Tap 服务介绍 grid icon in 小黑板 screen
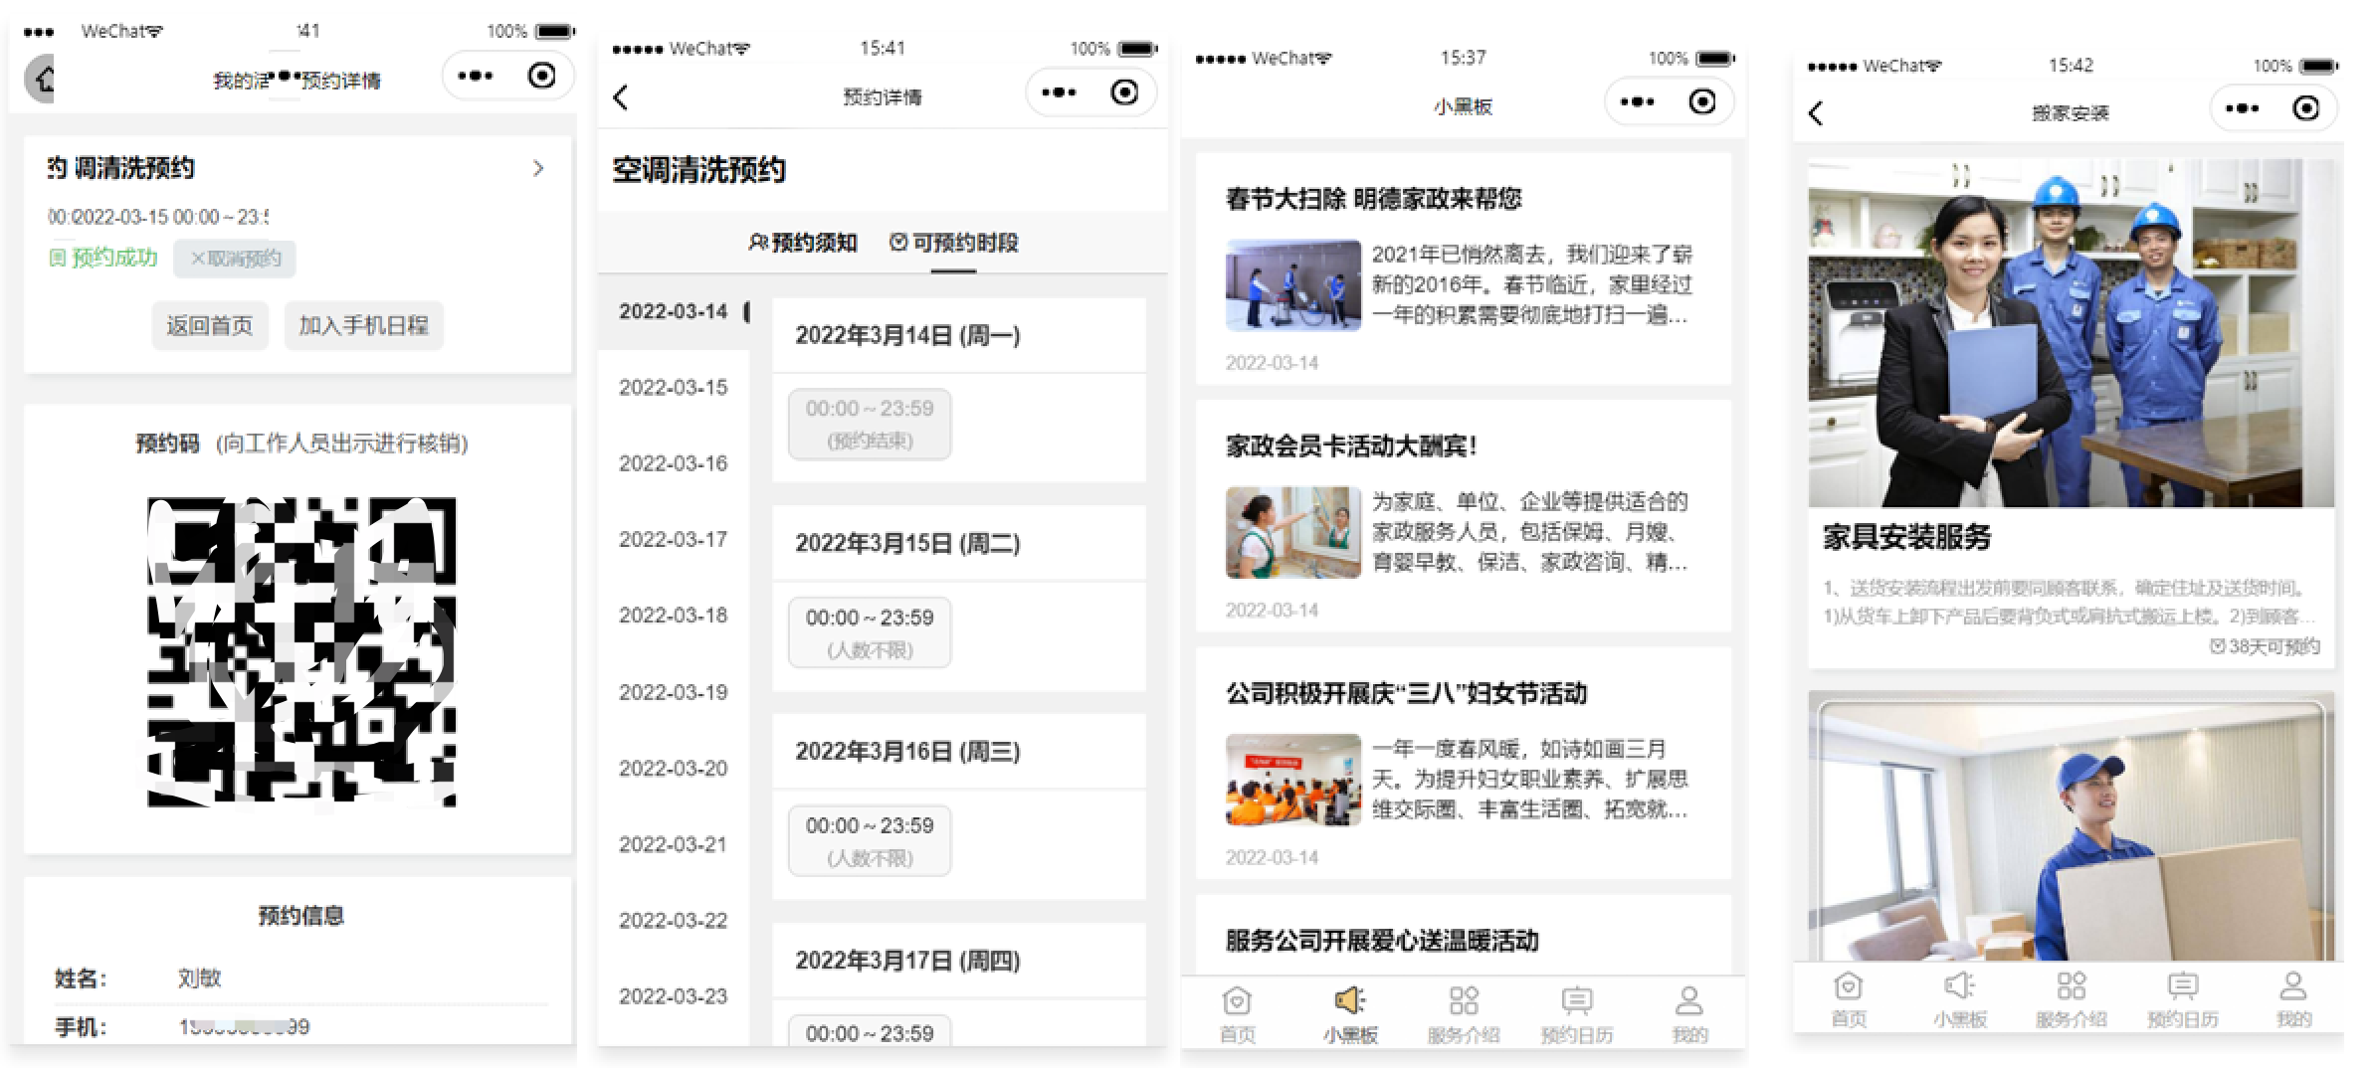Screen dimensions: 2376x1068 click(x=1464, y=1000)
